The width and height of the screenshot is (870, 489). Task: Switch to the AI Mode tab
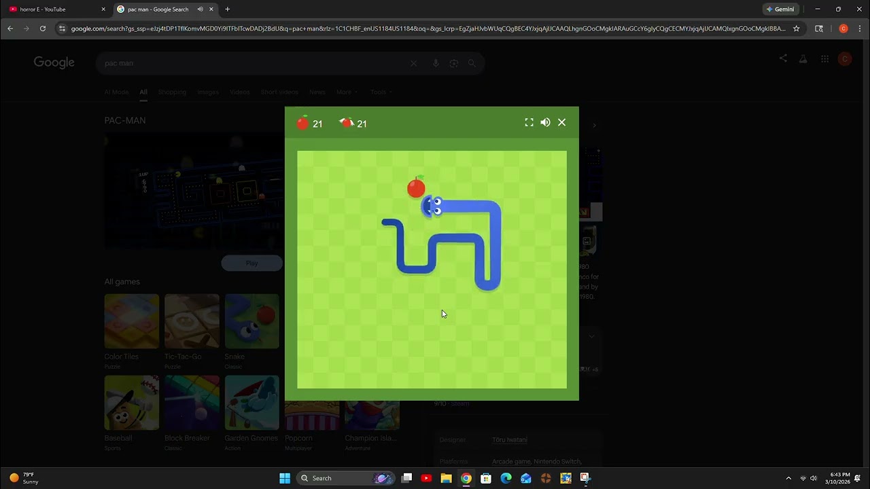pyautogui.click(x=116, y=92)
